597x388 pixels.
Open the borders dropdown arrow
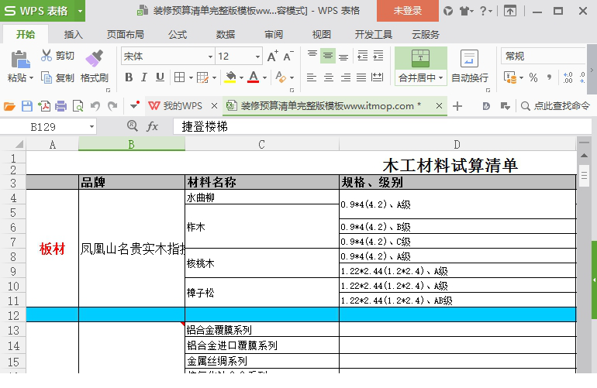coord(191,77)
